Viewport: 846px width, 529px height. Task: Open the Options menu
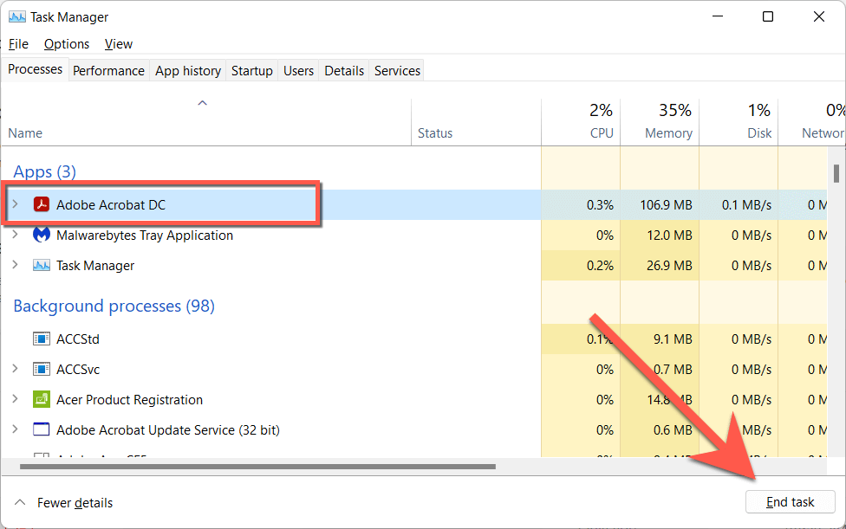tap(67, 44)
